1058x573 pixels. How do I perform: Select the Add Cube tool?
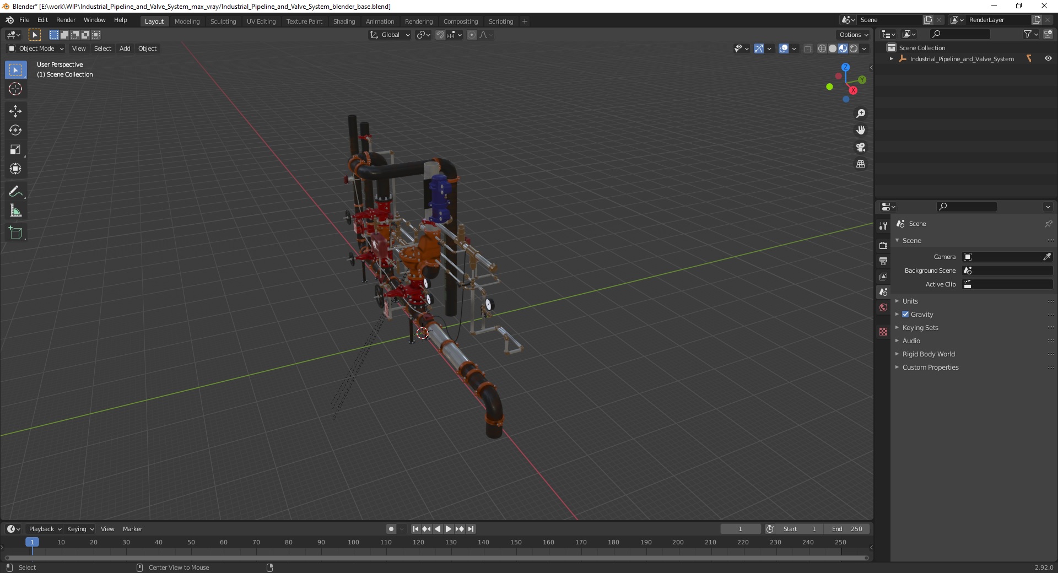15,233
